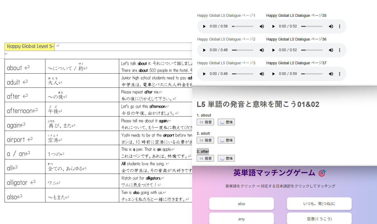Mute the ページ2 audio player
Viewport: 377px width, 224px height.
click(262, 50)
